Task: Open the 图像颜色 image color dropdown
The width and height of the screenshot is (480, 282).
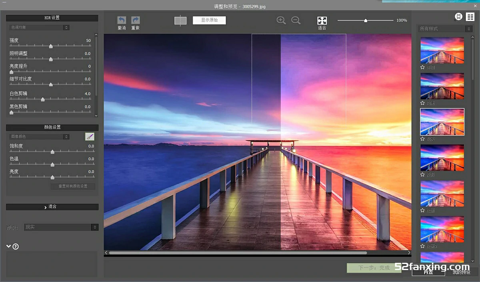Action: [x=39, y=137]
